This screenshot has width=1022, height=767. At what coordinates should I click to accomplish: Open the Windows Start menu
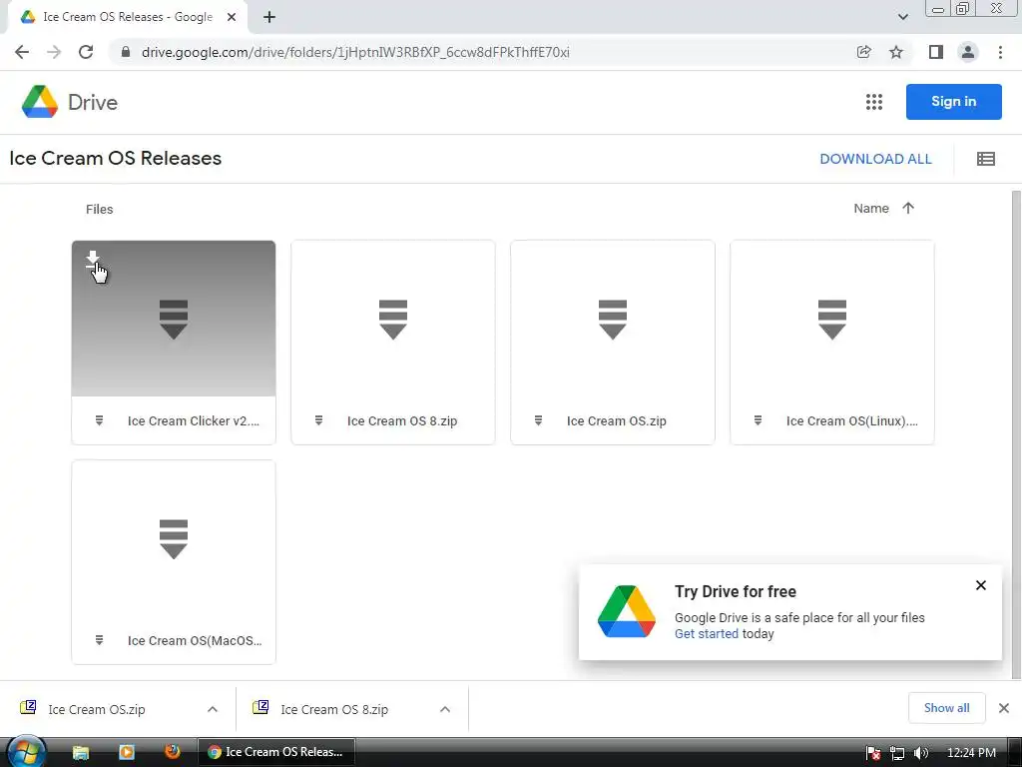pos(25,752)
